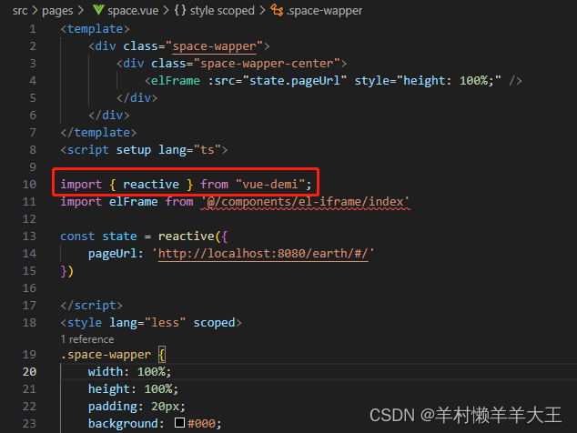Click the 'background' property name
Screen dimensions: 577x433
[x=123, y=424]
